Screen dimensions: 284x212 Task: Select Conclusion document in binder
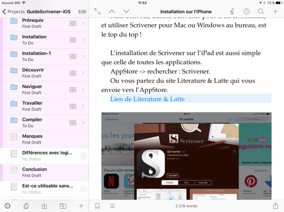(x=44, y=172)
